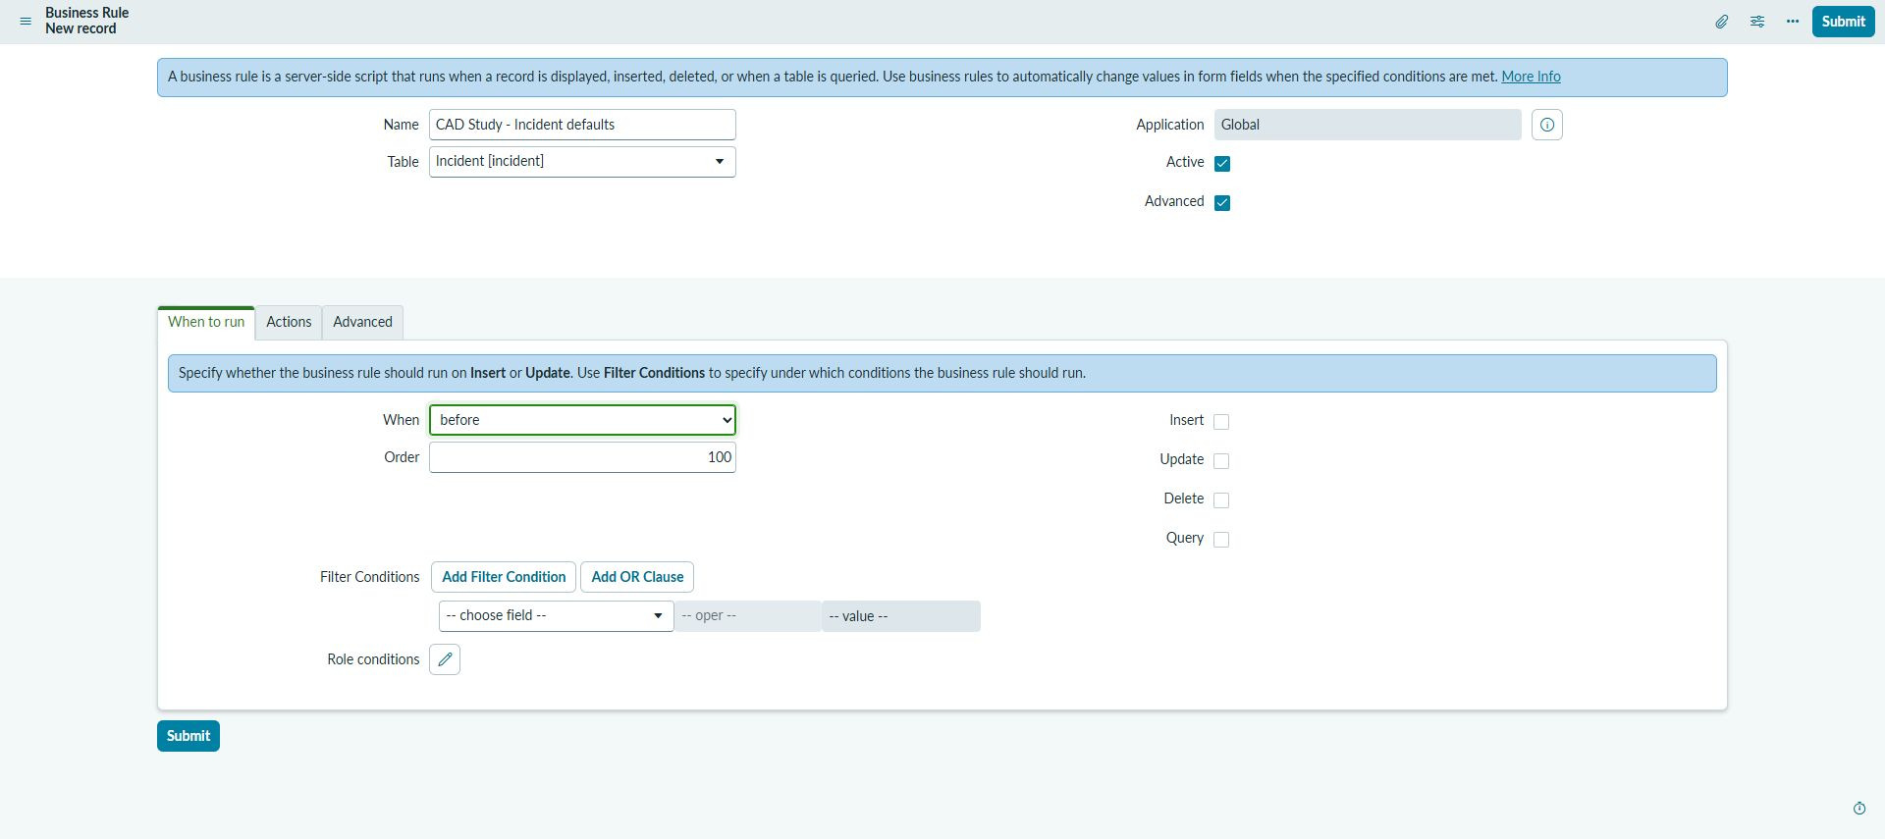Switch to the Advanced tab
The width and height of the screenshot is (1885, 839).
[362, 322]
